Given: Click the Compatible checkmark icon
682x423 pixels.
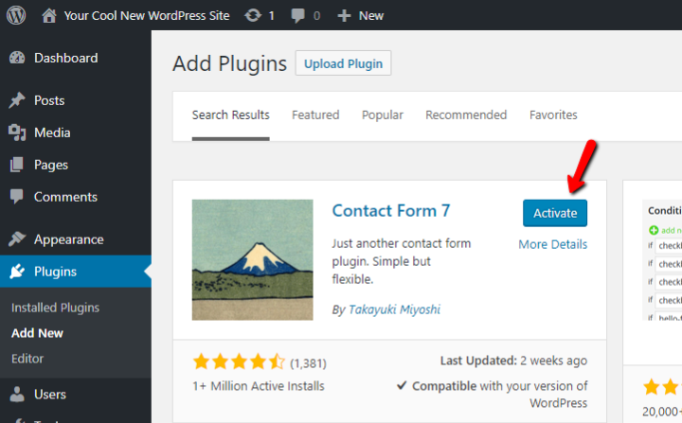Looking at the screenshot, I should [x=402, y=385].
